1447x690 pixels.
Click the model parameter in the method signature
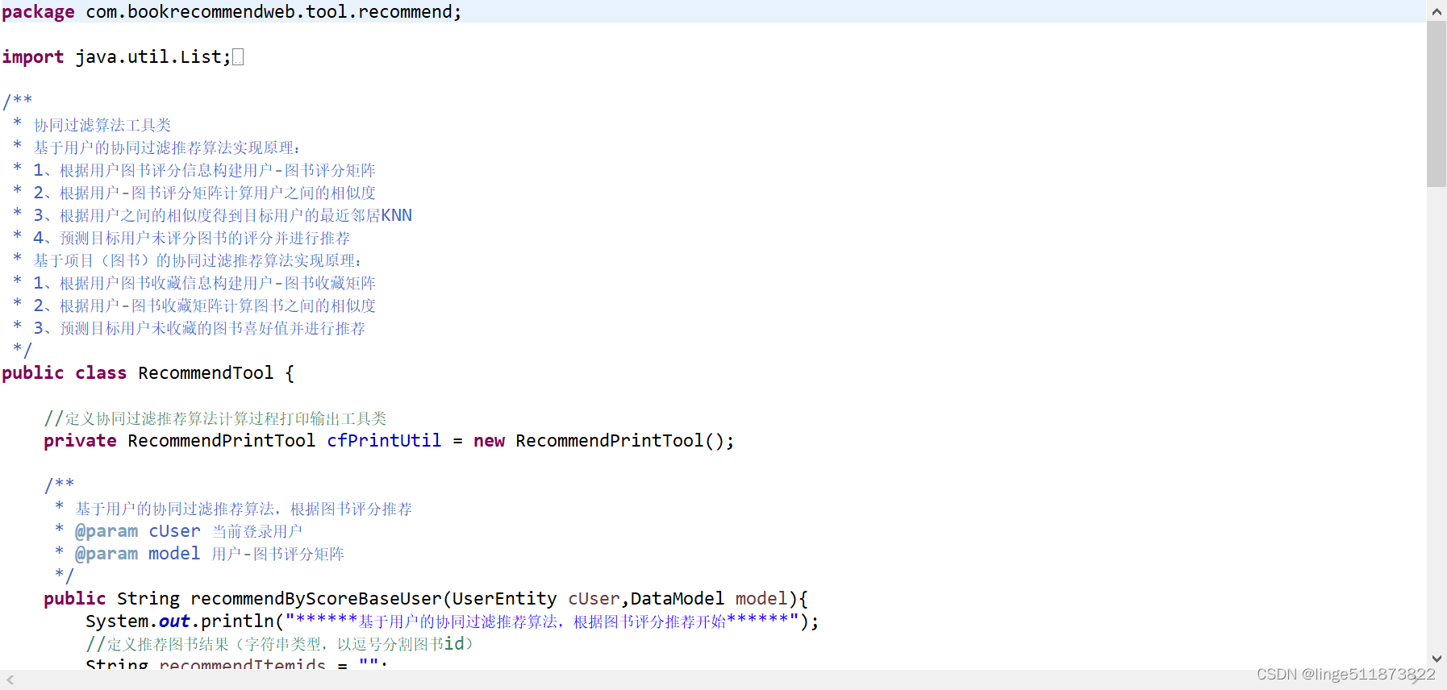coord(761,599)
